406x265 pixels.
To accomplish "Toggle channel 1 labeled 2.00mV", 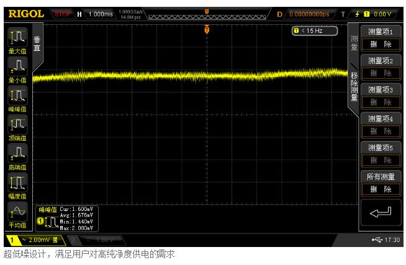I will [33, 240].
